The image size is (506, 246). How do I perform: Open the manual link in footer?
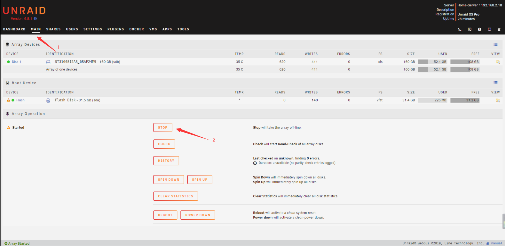pyautogui.click(x=496, y=243)
